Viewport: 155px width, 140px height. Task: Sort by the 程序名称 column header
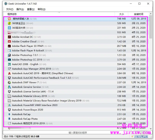pos(59,14)
